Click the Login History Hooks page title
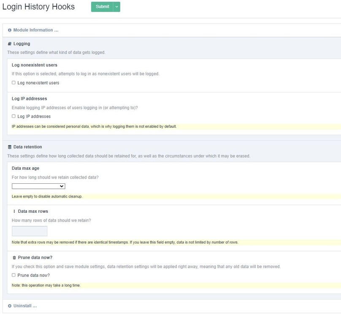Image resolution: width=341 pixels, height=316 pixels. tap(38, 7)
